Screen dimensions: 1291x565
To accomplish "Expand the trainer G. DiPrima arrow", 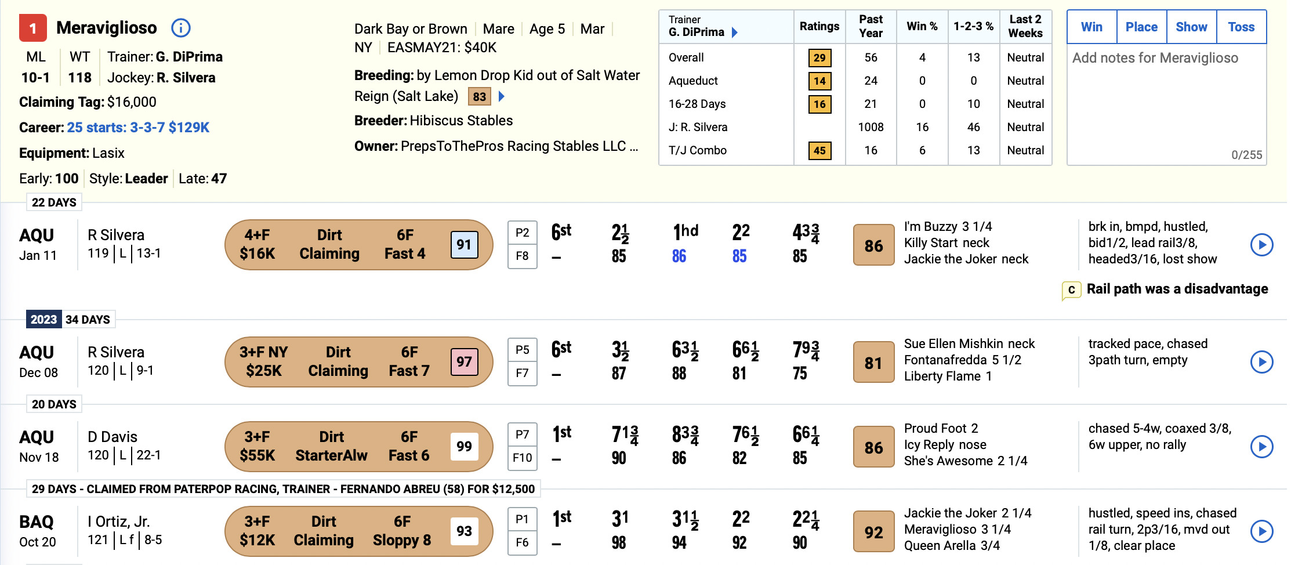I will click(x=735, y=32).
